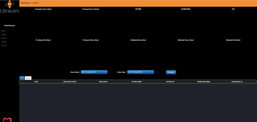This screenshot has width=257, height=122.
Task: Click the Libracom logo
Action: [x=10, y=7]
